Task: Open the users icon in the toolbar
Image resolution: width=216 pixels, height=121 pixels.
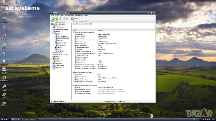Action: (67, 19)
